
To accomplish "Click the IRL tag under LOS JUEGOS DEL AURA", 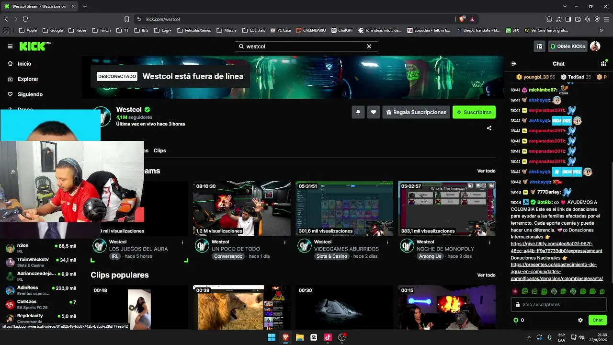I will coord(115,256).
